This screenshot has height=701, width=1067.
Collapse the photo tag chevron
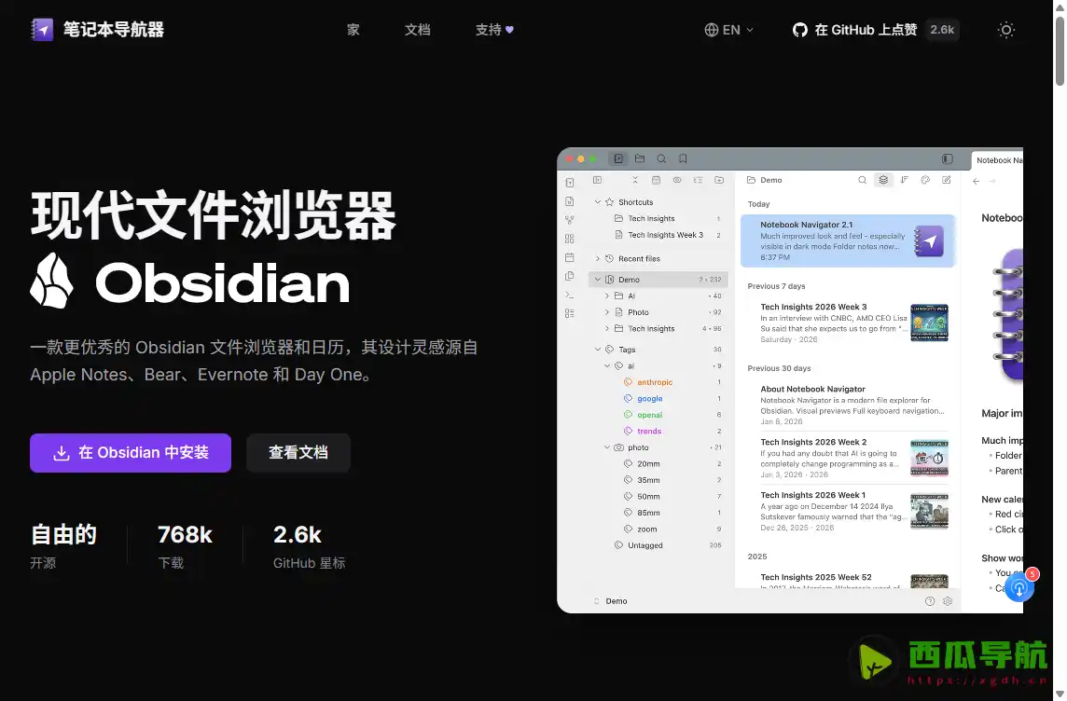[x=607, y=447]
